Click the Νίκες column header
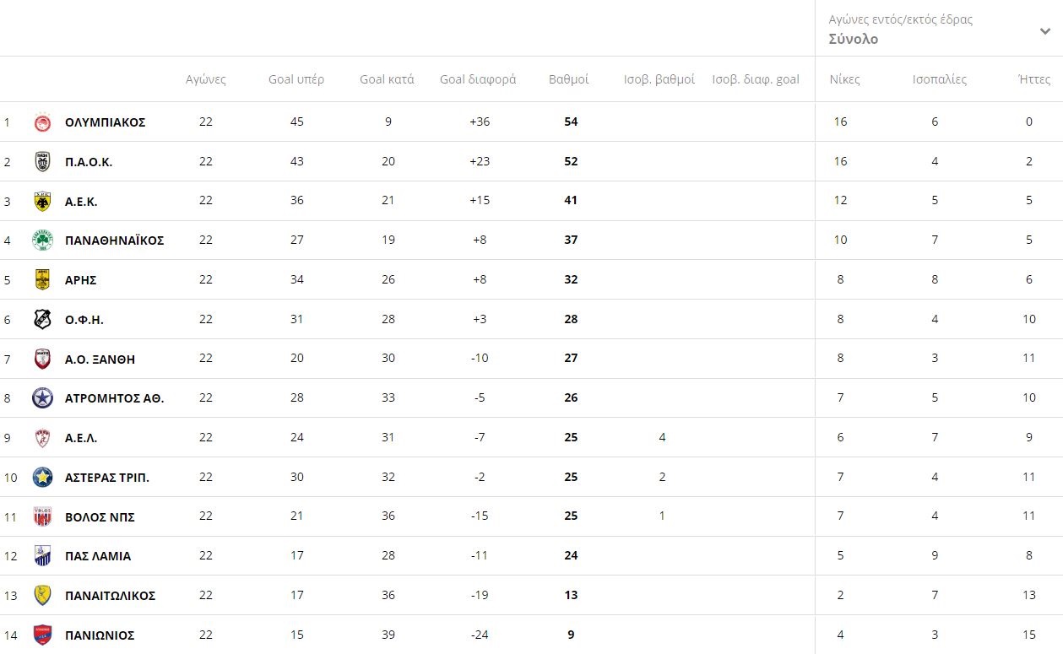This screenshot has height=654, width=1063. coord(844,79)
